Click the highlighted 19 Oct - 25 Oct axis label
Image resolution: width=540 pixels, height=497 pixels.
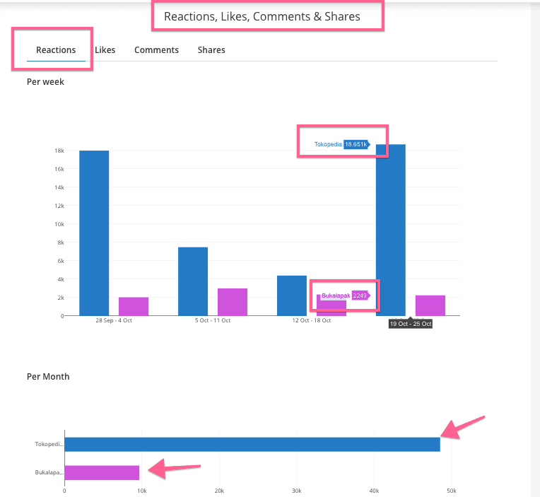click(x=411, y=324)
